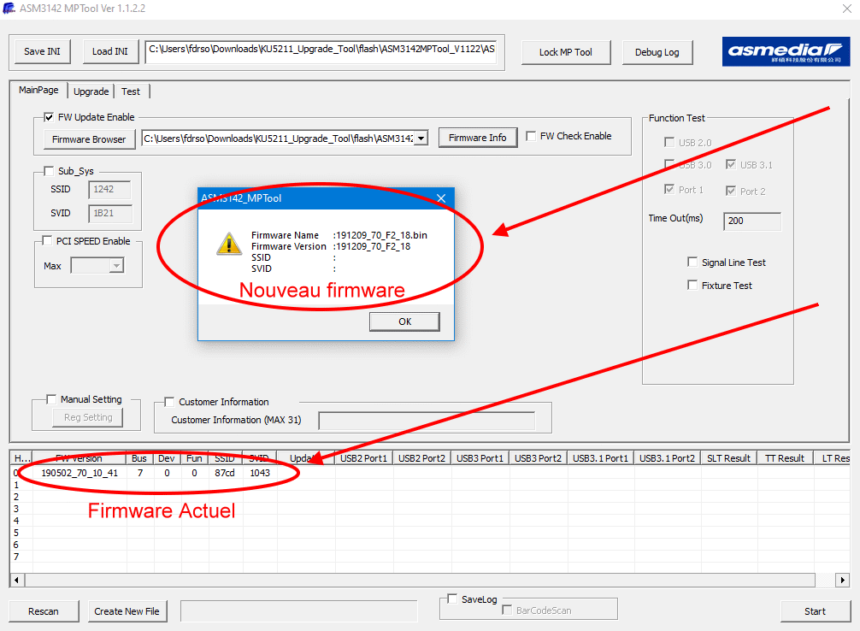Switch to the Upgrade tab
Screen dimensions: 860x631
tap(91, 91)
